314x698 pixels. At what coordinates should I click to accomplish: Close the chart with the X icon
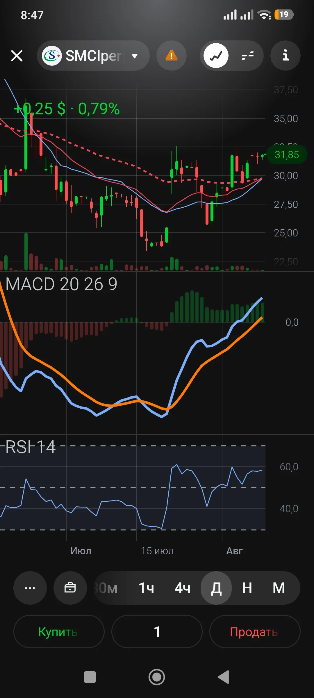[x=17, y=56]
